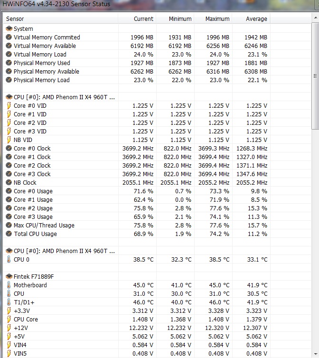The height and width of the screenshot is (358, 319).
Task: Select the Core #3 Usage row label
Action: pos(33,217)
